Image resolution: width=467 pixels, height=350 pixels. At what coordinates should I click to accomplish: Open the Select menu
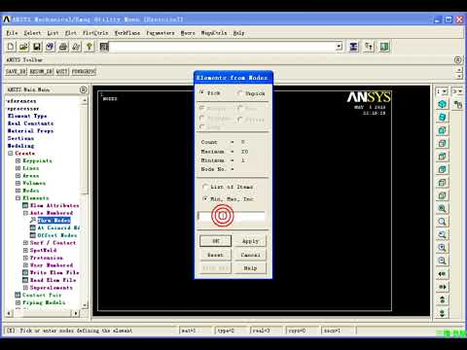[32, 33]
